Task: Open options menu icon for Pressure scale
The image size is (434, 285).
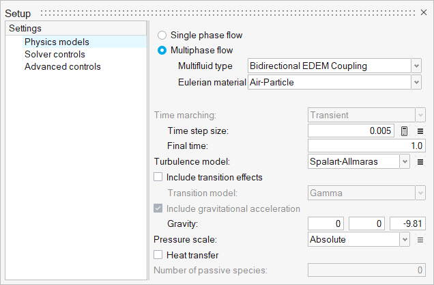Action: (420, 240)
